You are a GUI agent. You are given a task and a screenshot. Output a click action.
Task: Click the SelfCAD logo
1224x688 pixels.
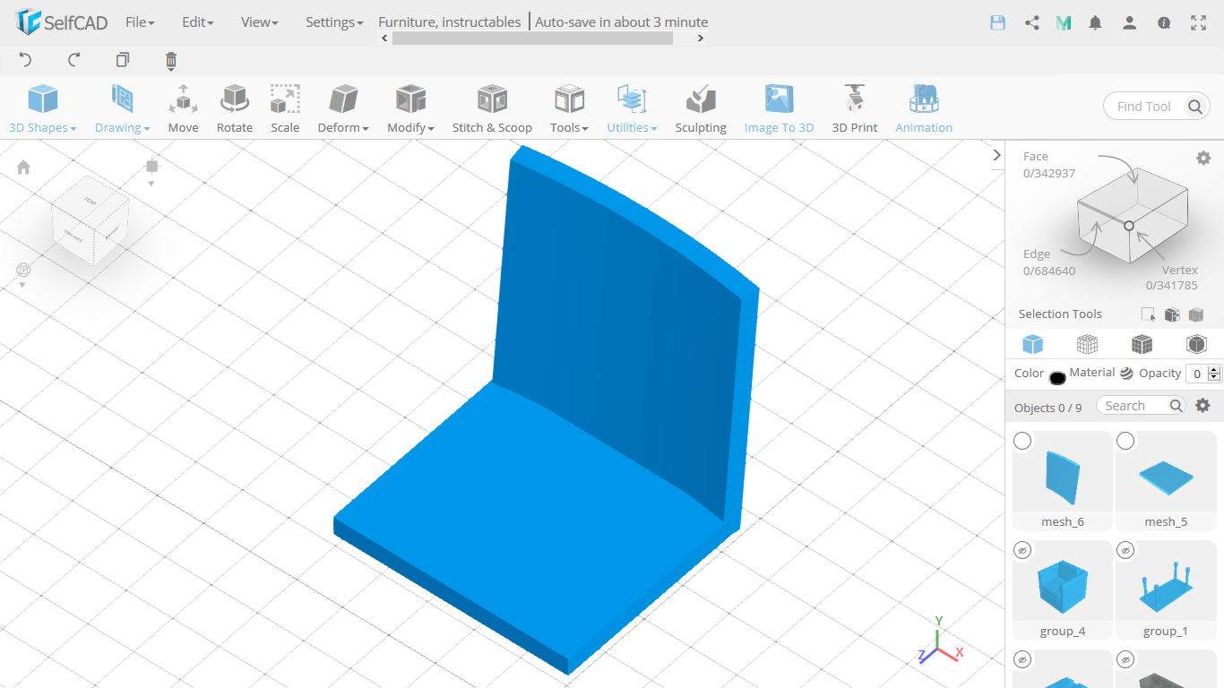pyautogui.click(x=61, y=22)
